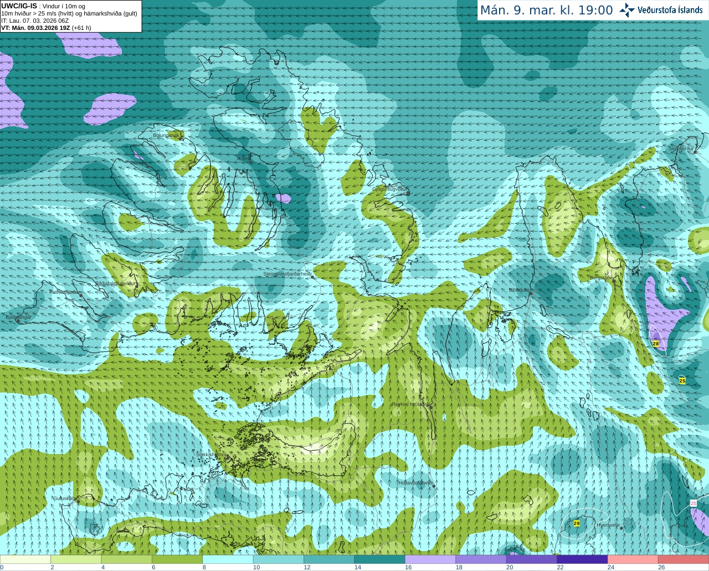Click the 'UWC/IG-IS' title in the legend box
The width and height of the screenshot is (709, 571).
19,6
